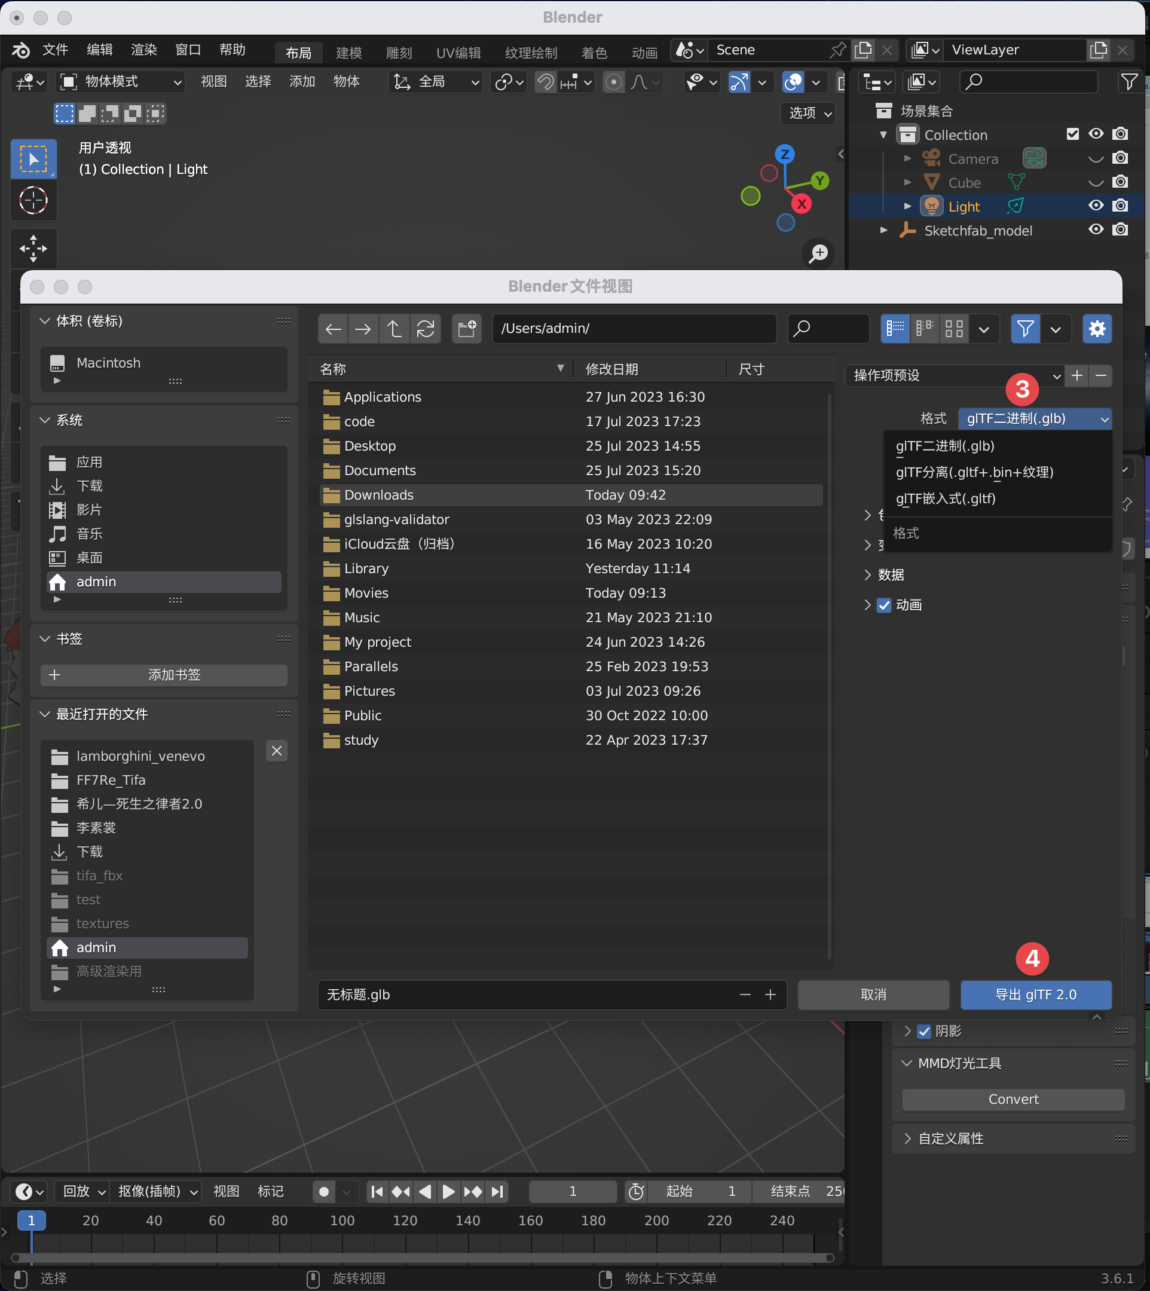This screenshot has width=1150, height=1291.
Task: Click frame 100 on the timeline
Action: coord(342,1220)
